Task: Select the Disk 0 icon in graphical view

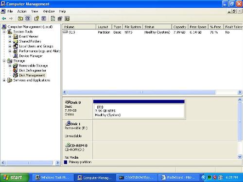Action: (67, 102)
